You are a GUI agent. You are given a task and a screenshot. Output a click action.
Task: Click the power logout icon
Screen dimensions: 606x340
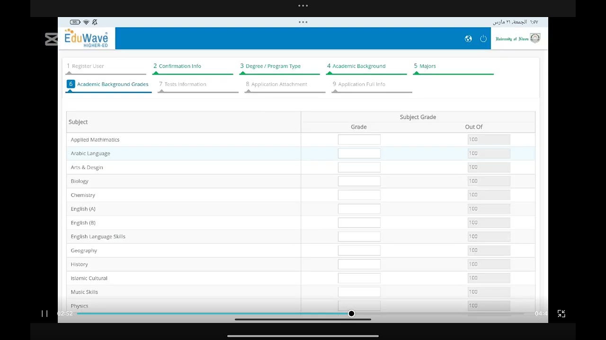coord(483,39)
